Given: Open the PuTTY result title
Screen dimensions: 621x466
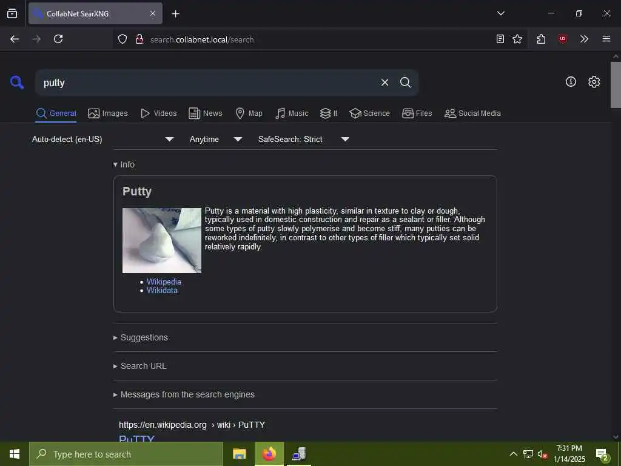Looking at the screenshot, I should point(136,438).
